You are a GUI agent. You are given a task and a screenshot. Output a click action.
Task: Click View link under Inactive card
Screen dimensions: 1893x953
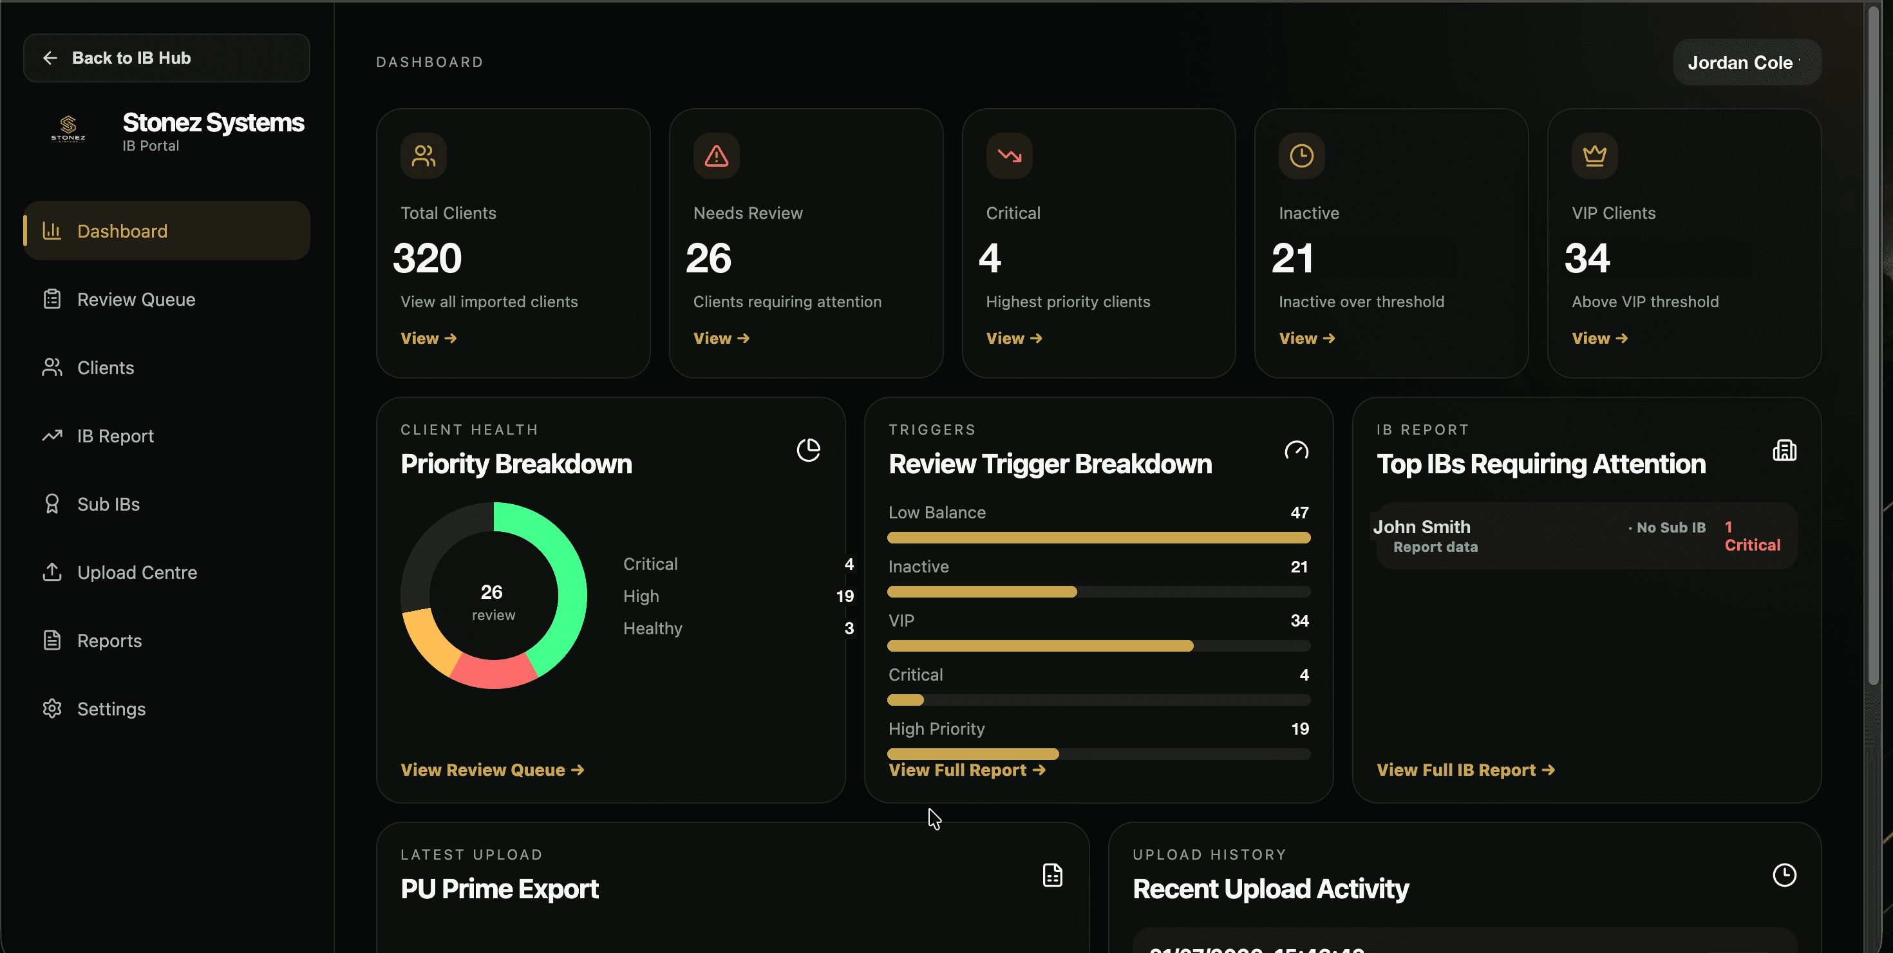(x=1306, y=338)
